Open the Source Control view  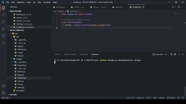click(3, 22)
